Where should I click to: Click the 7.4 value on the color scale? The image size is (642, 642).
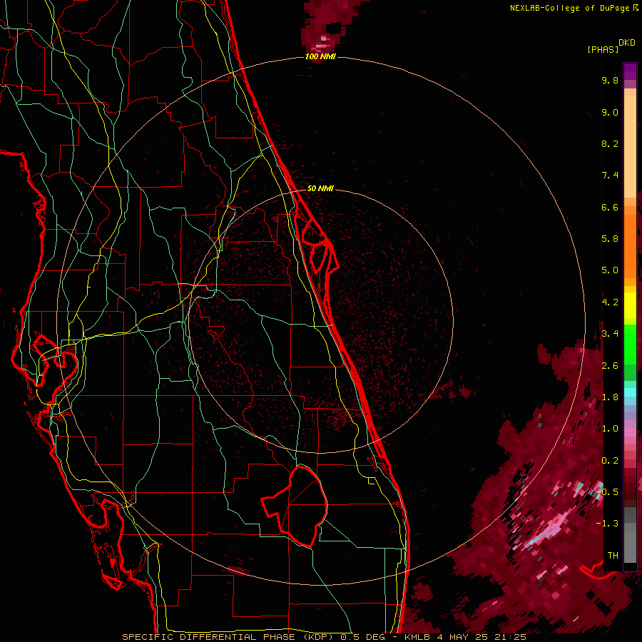(610, 175)
